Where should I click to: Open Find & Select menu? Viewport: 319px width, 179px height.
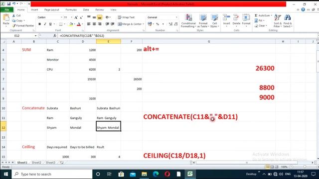click(288, 21)
